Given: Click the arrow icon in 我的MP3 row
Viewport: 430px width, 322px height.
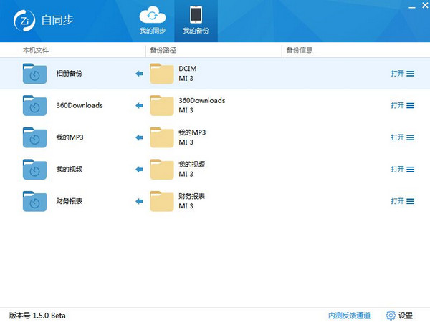Looking at the screenshot, I should click(x=139, y=137).
